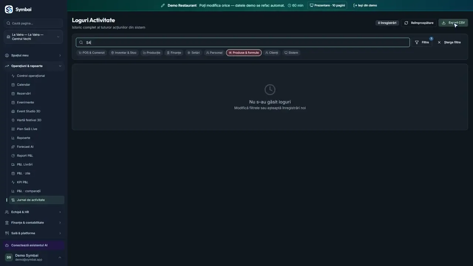Click the Spațiul meu user icon
The image size is (473, 266).
pos(7,55)
